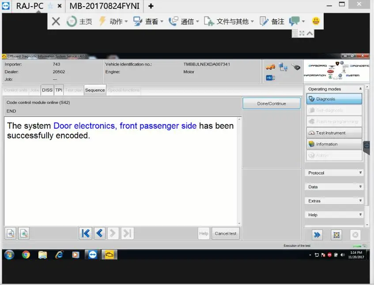The image size is (374, 285).
Task: Expand the Help section
Action: point(334,215)
